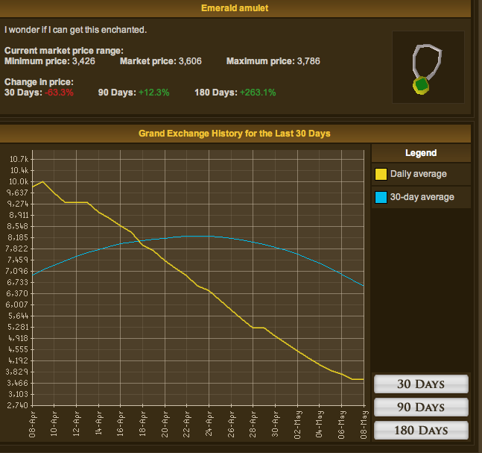Click the 5,281 y-axis label
Image resolution: width=482 pixels, height=453 pixels.
(x=18, y=327)
